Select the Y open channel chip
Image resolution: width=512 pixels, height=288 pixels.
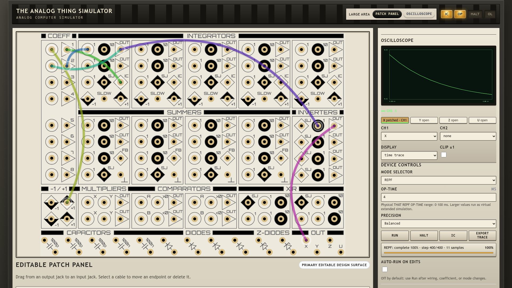424,120
